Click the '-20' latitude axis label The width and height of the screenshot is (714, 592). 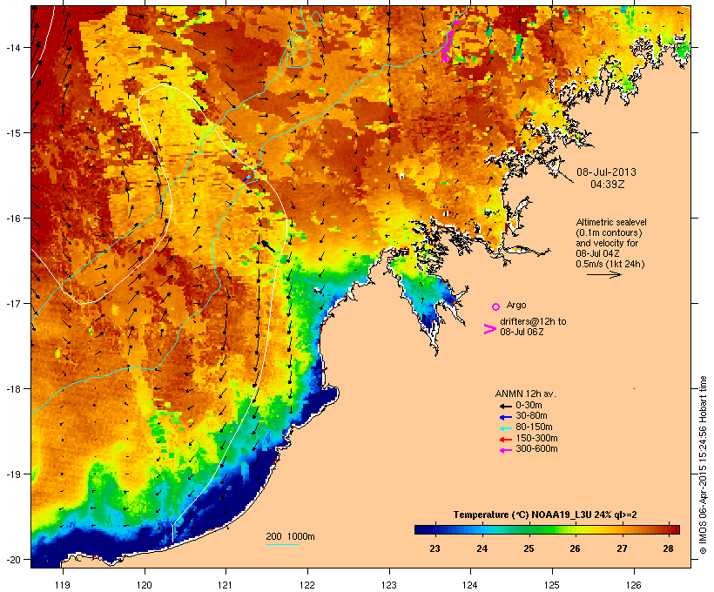point(12,560)
